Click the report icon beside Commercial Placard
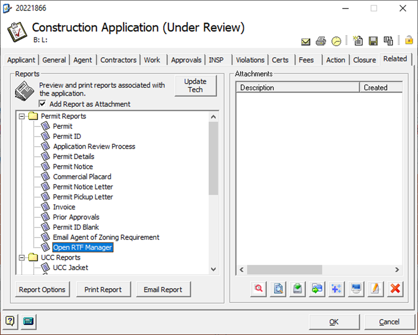The height and width of the screenshot is (335, 418). [x=45, y=176]
